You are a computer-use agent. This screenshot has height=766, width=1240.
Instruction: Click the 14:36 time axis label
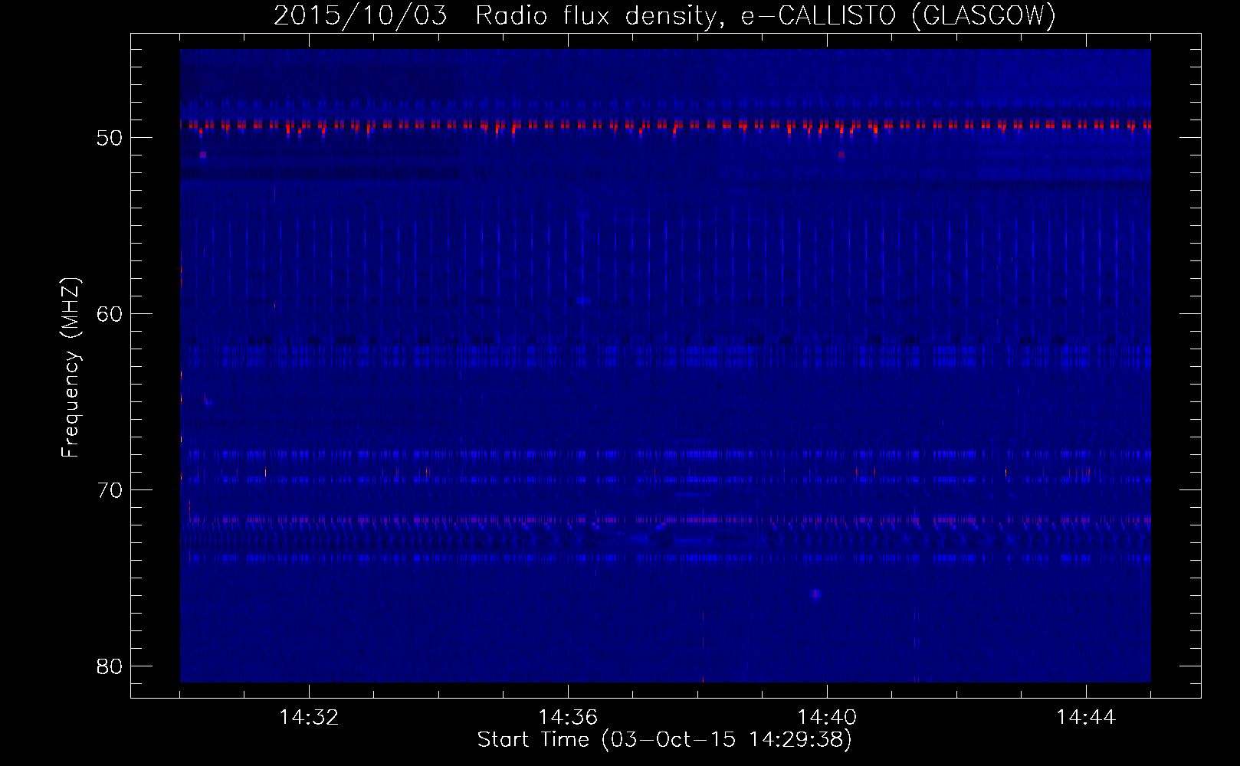coord(568,718)
